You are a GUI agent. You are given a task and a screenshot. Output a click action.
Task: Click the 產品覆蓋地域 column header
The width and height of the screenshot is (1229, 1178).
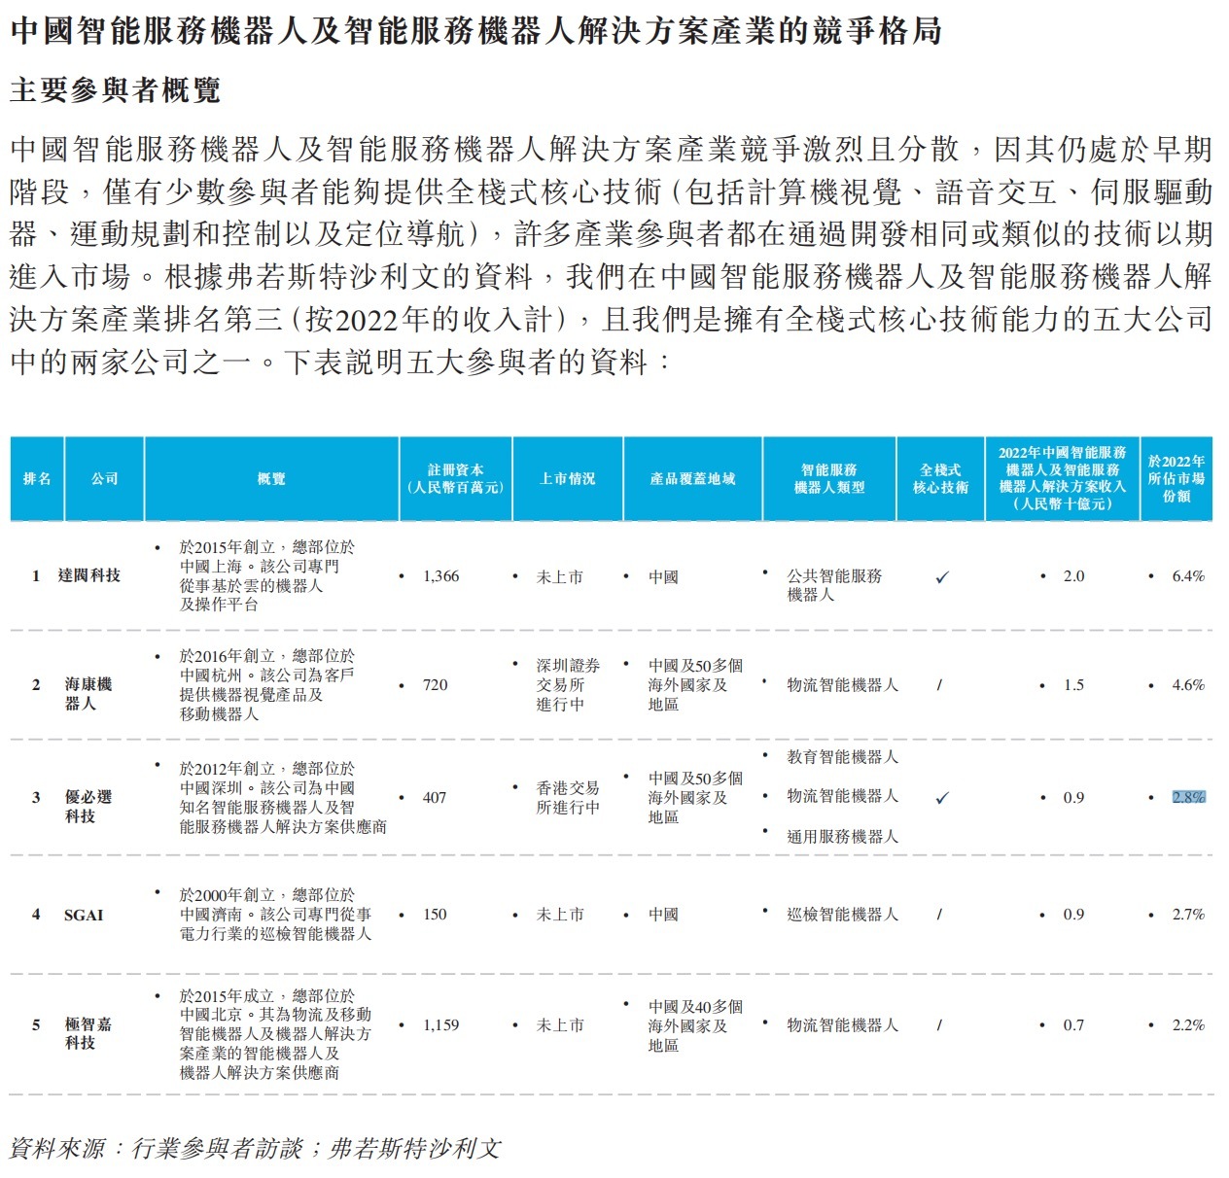pos(692,478)
